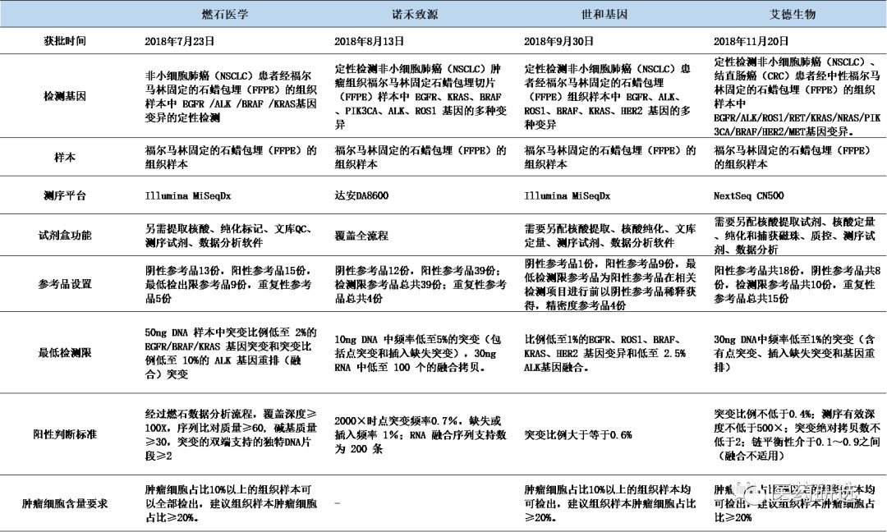
Task: Click the 阳性判断标准 row label
Action: pyautogui.click(x=67, y=434)
